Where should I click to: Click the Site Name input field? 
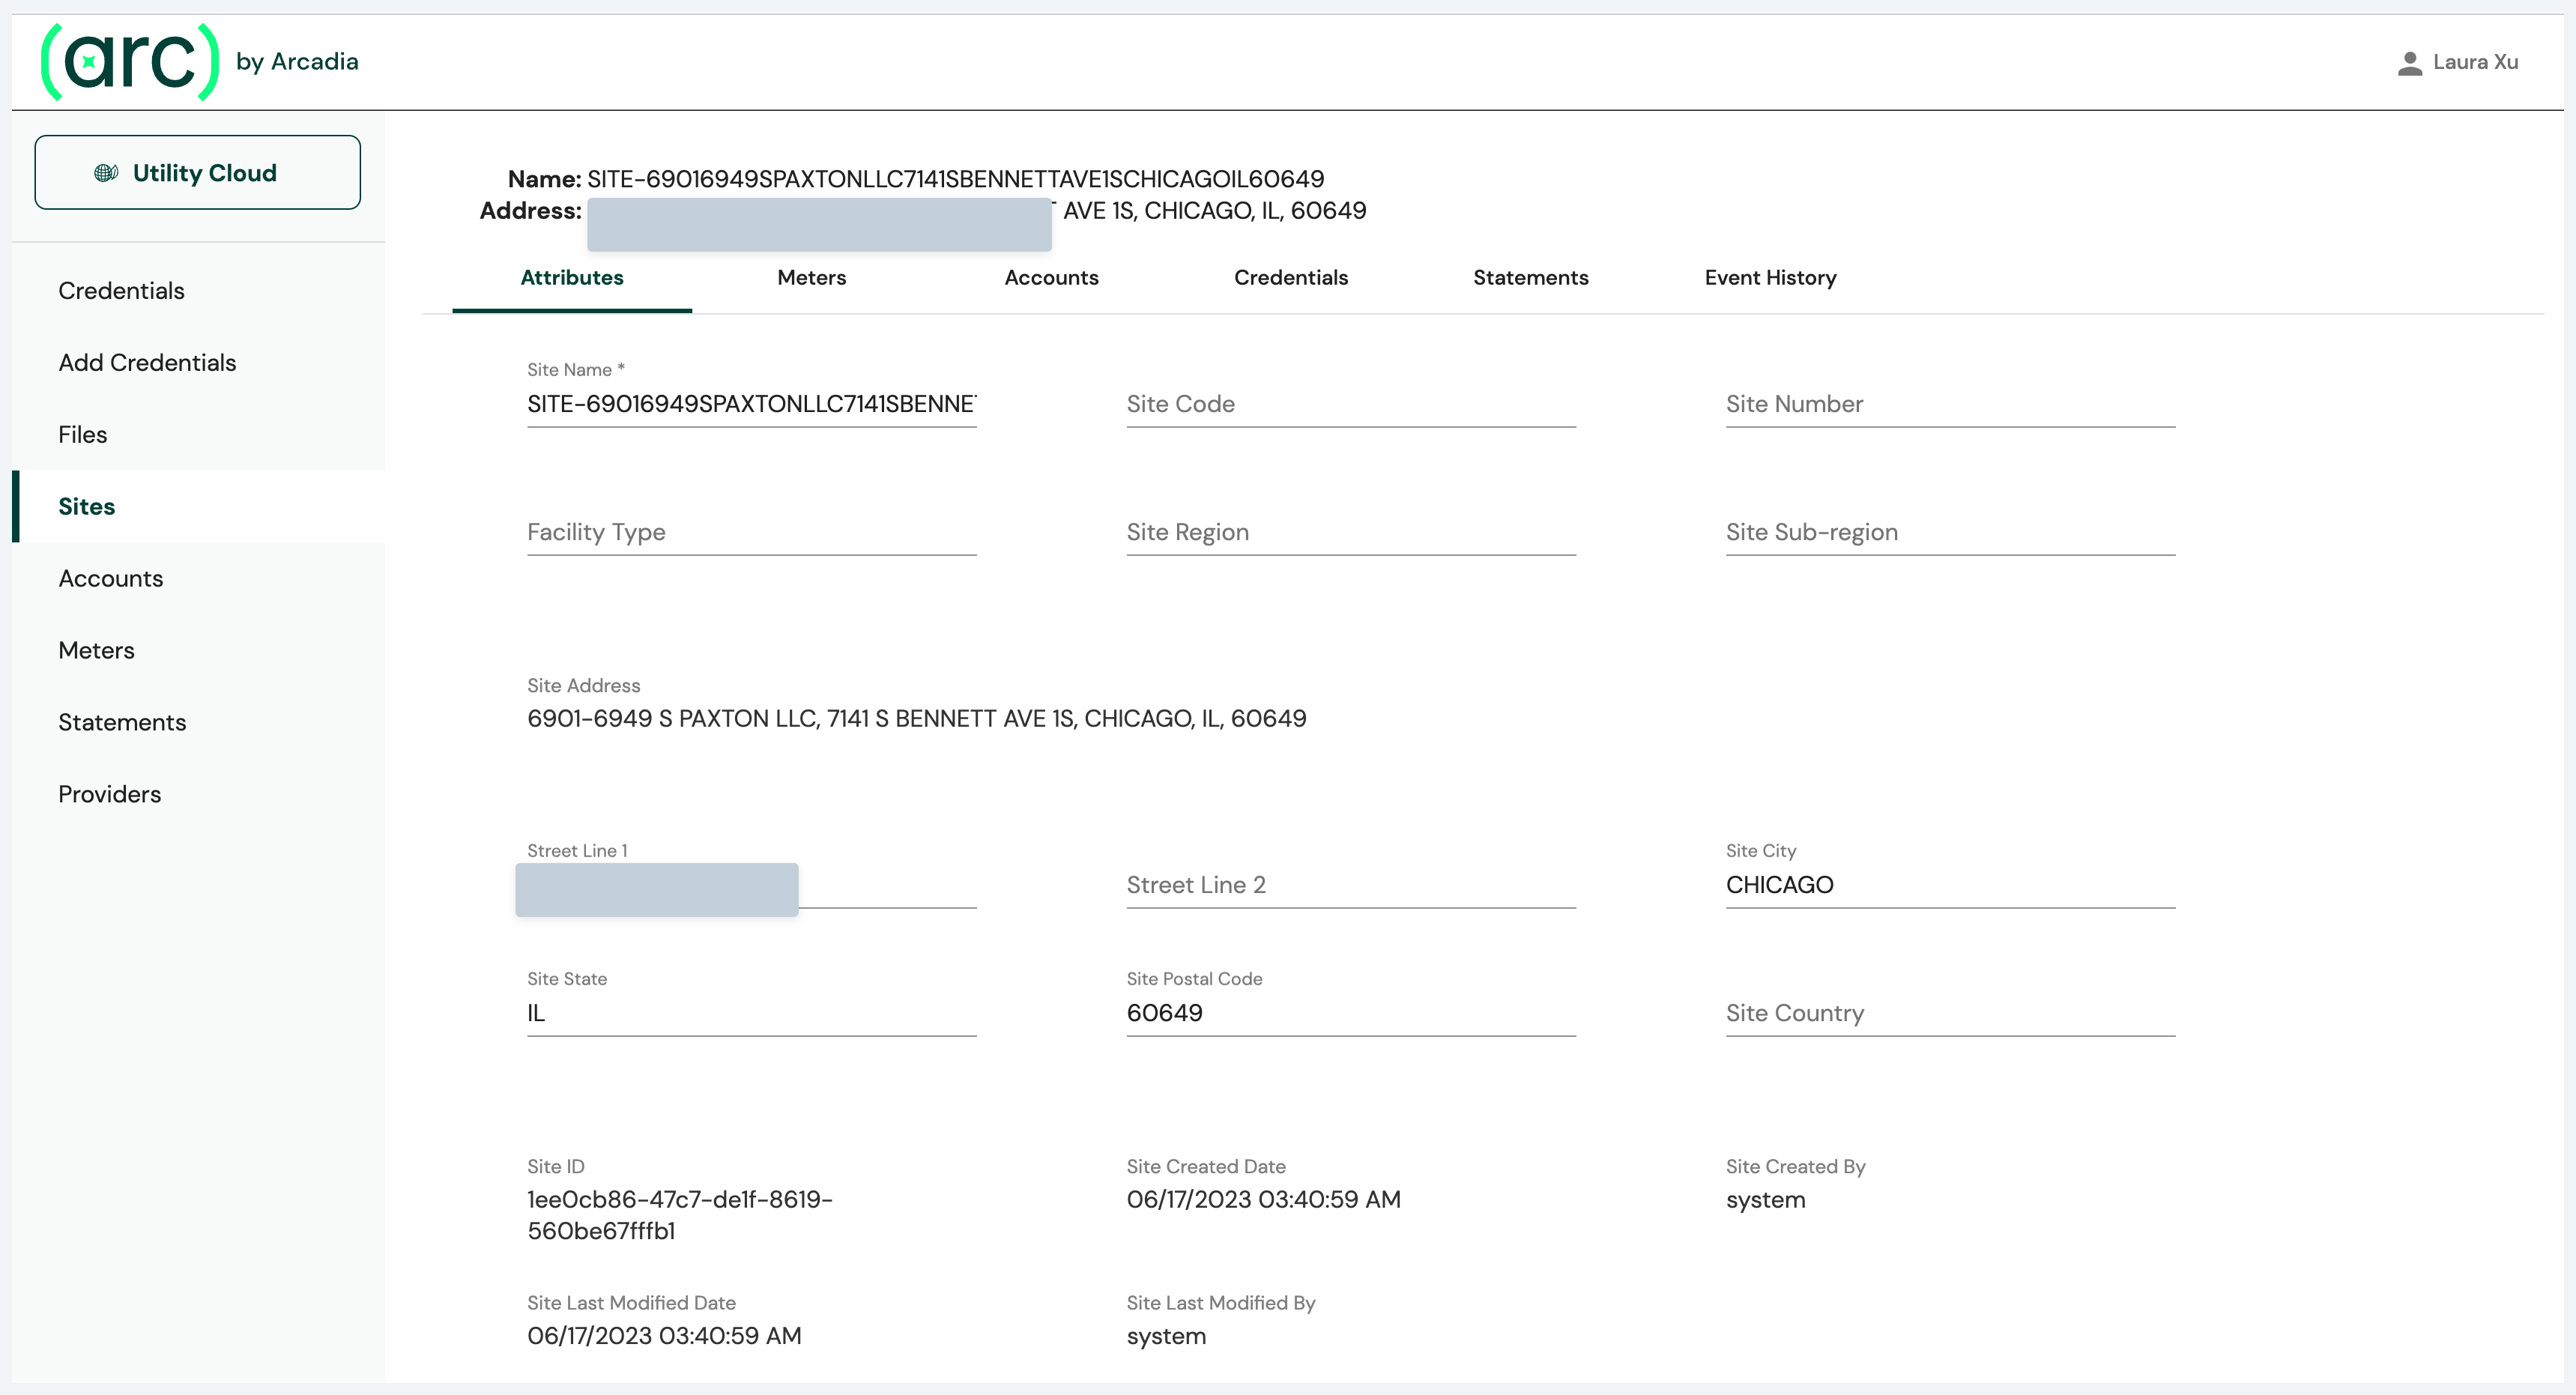point(750,404)
